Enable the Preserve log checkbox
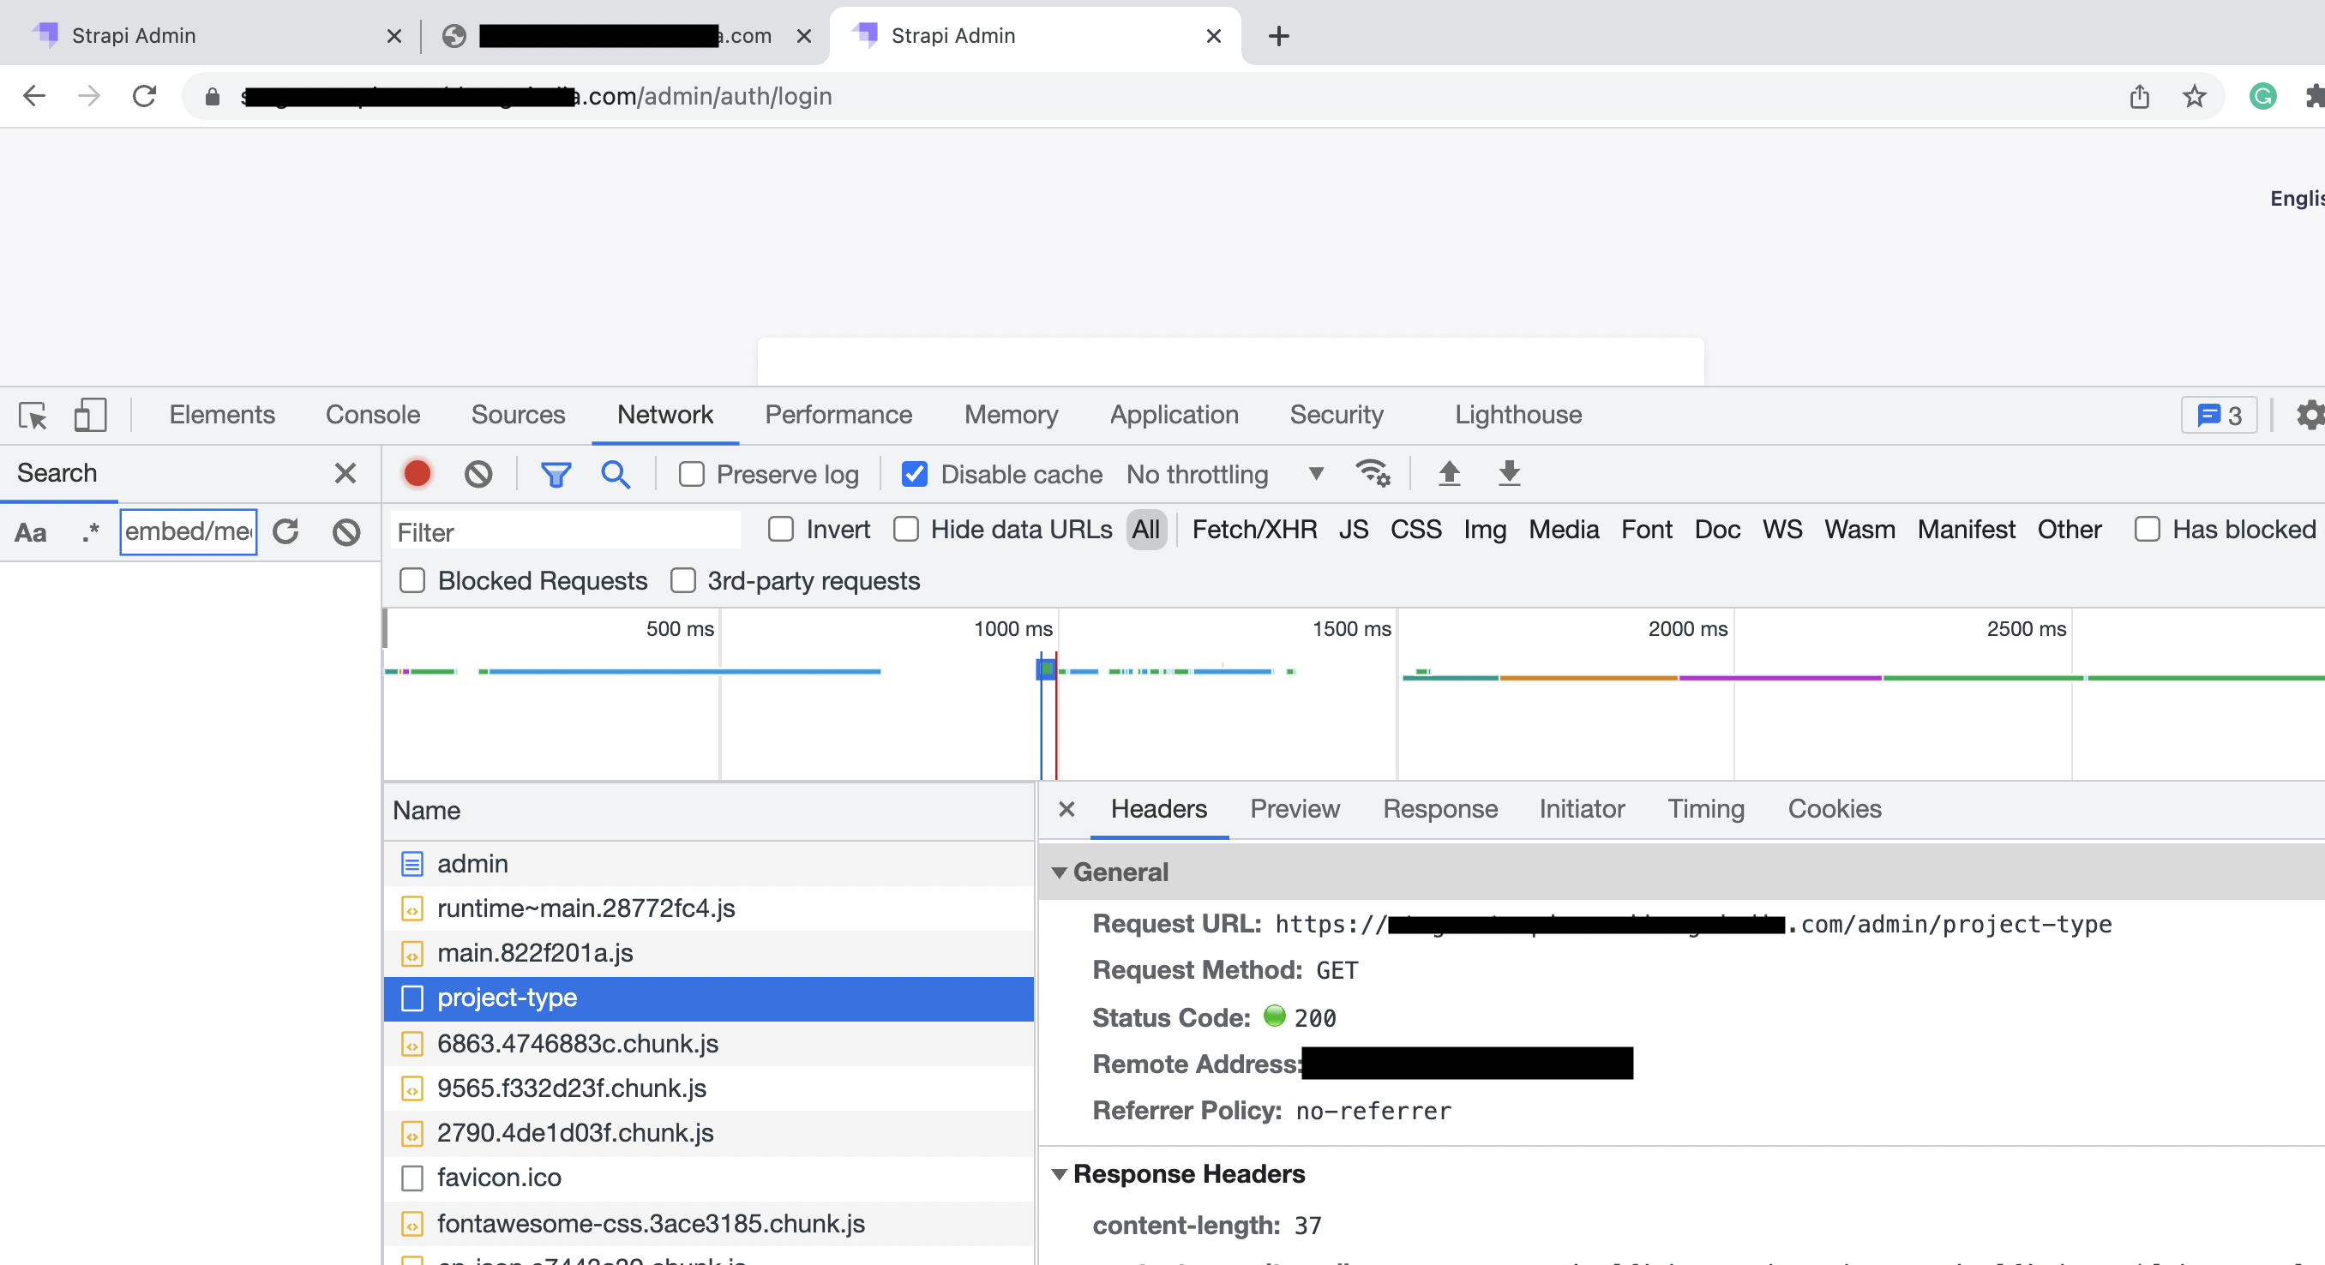The width and height of the screenshot is (2325, 1265). pos(691,475)
